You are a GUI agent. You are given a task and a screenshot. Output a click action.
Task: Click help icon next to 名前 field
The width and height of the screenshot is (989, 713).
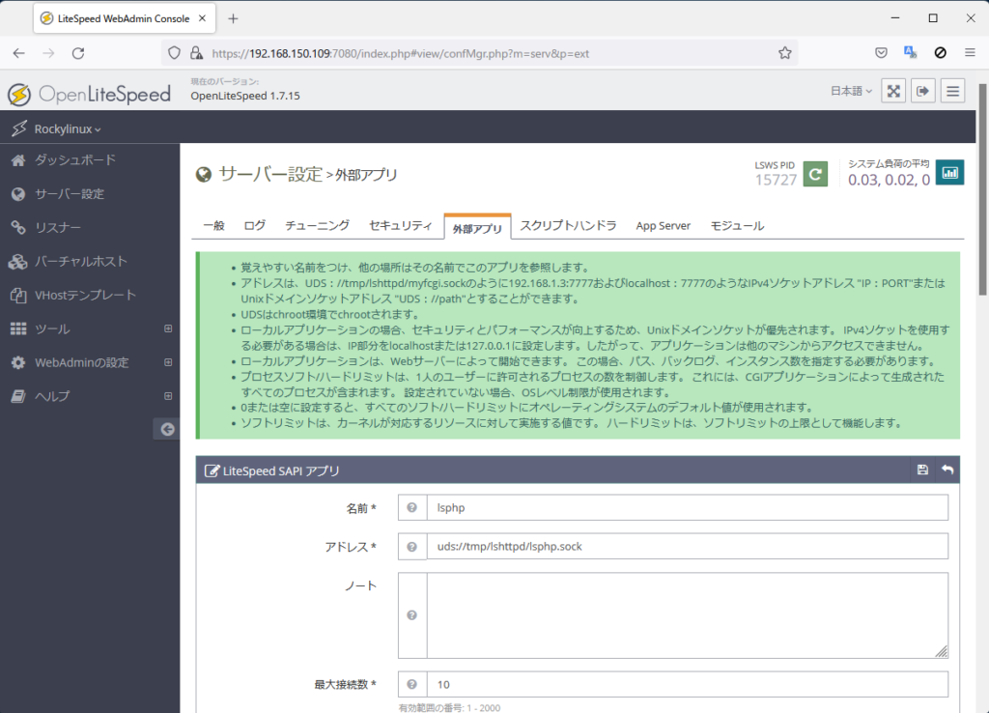click(x=412, y=508)
